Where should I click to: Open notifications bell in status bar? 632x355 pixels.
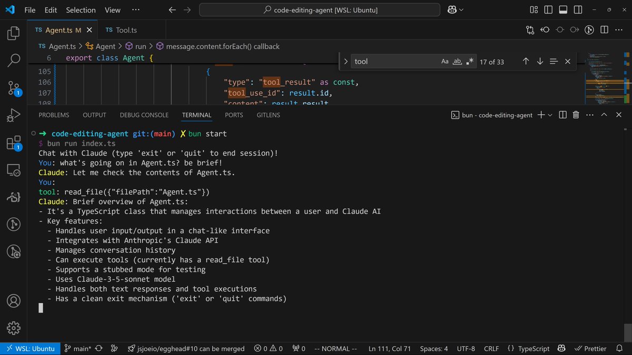pos(620,348)
